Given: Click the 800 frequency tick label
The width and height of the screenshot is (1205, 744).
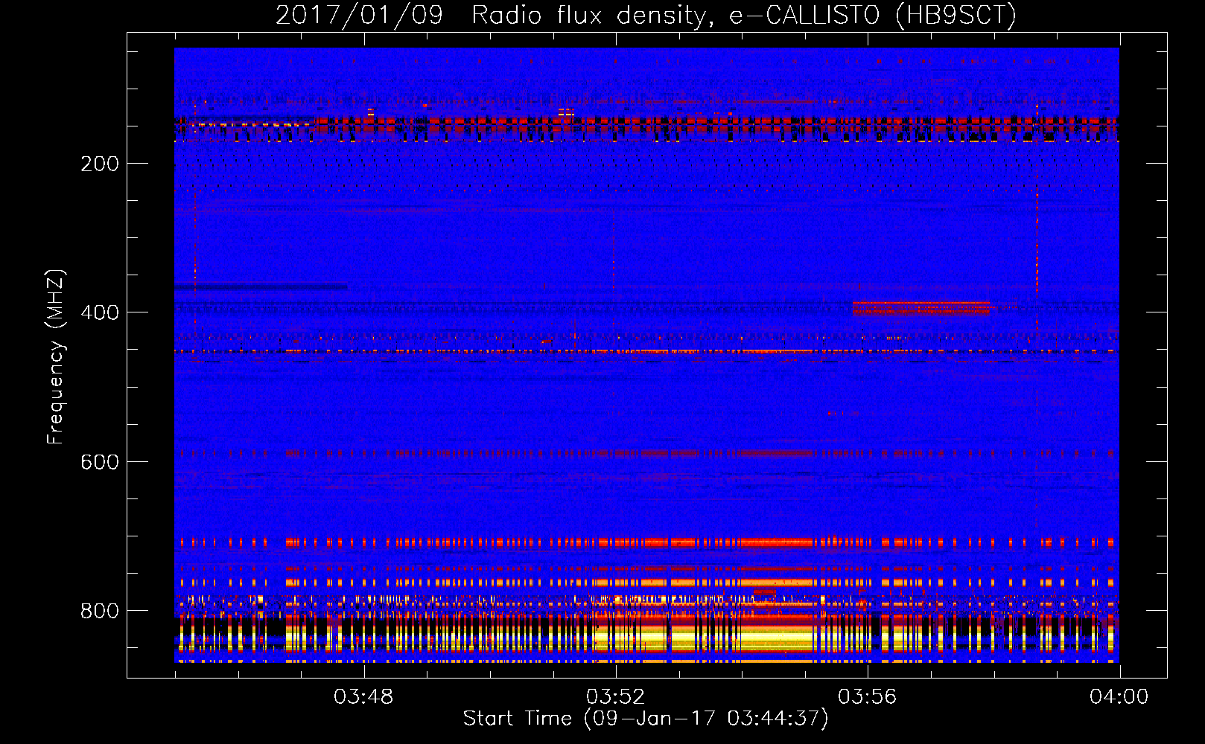Looking at the screenshot, I should [x=100, y=611].
